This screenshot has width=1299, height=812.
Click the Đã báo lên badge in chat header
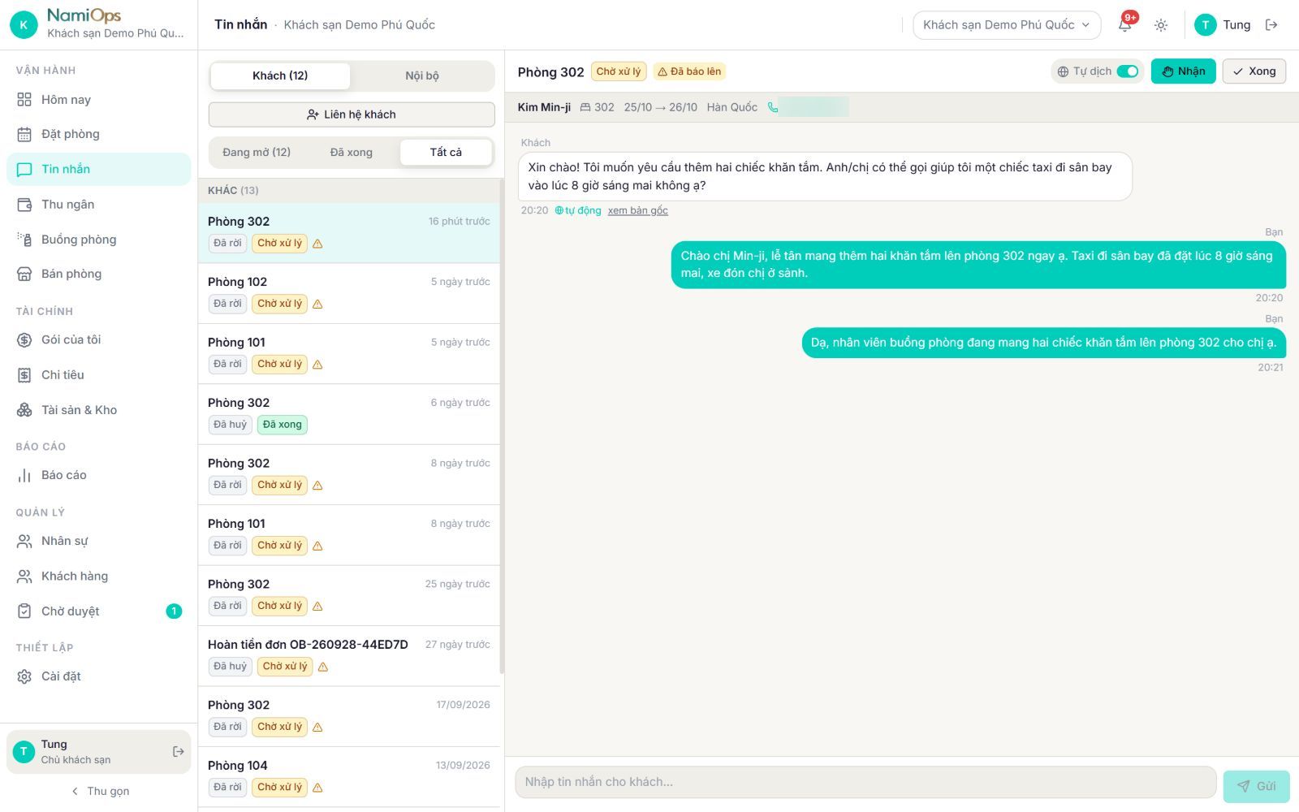pyautogui.click(x=689, y=71)
